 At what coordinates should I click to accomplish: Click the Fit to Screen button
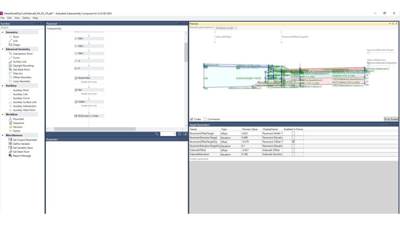click(391, 119)
